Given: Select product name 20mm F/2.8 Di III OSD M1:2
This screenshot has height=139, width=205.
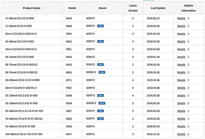Looking at the screenshot, I should tap(21, 34).
